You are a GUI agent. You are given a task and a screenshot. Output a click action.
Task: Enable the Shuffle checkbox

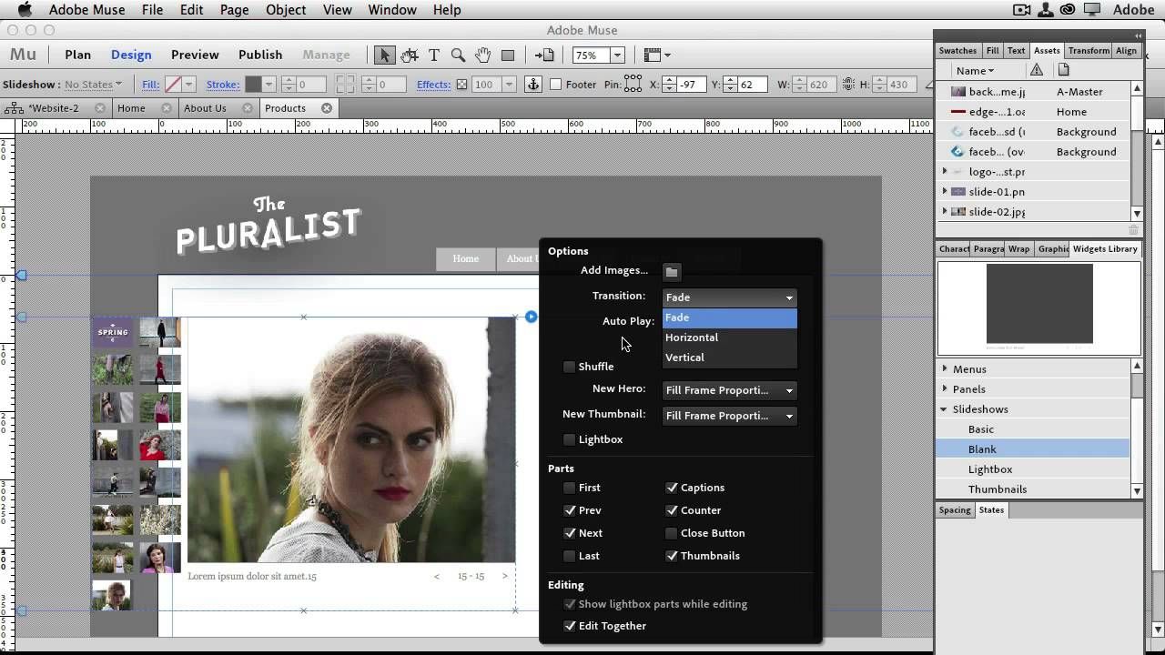[570, 367]
